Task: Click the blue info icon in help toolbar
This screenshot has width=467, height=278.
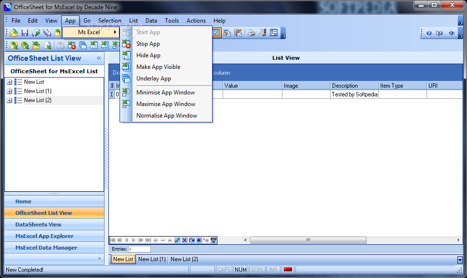Action: (x=451, y=33)
